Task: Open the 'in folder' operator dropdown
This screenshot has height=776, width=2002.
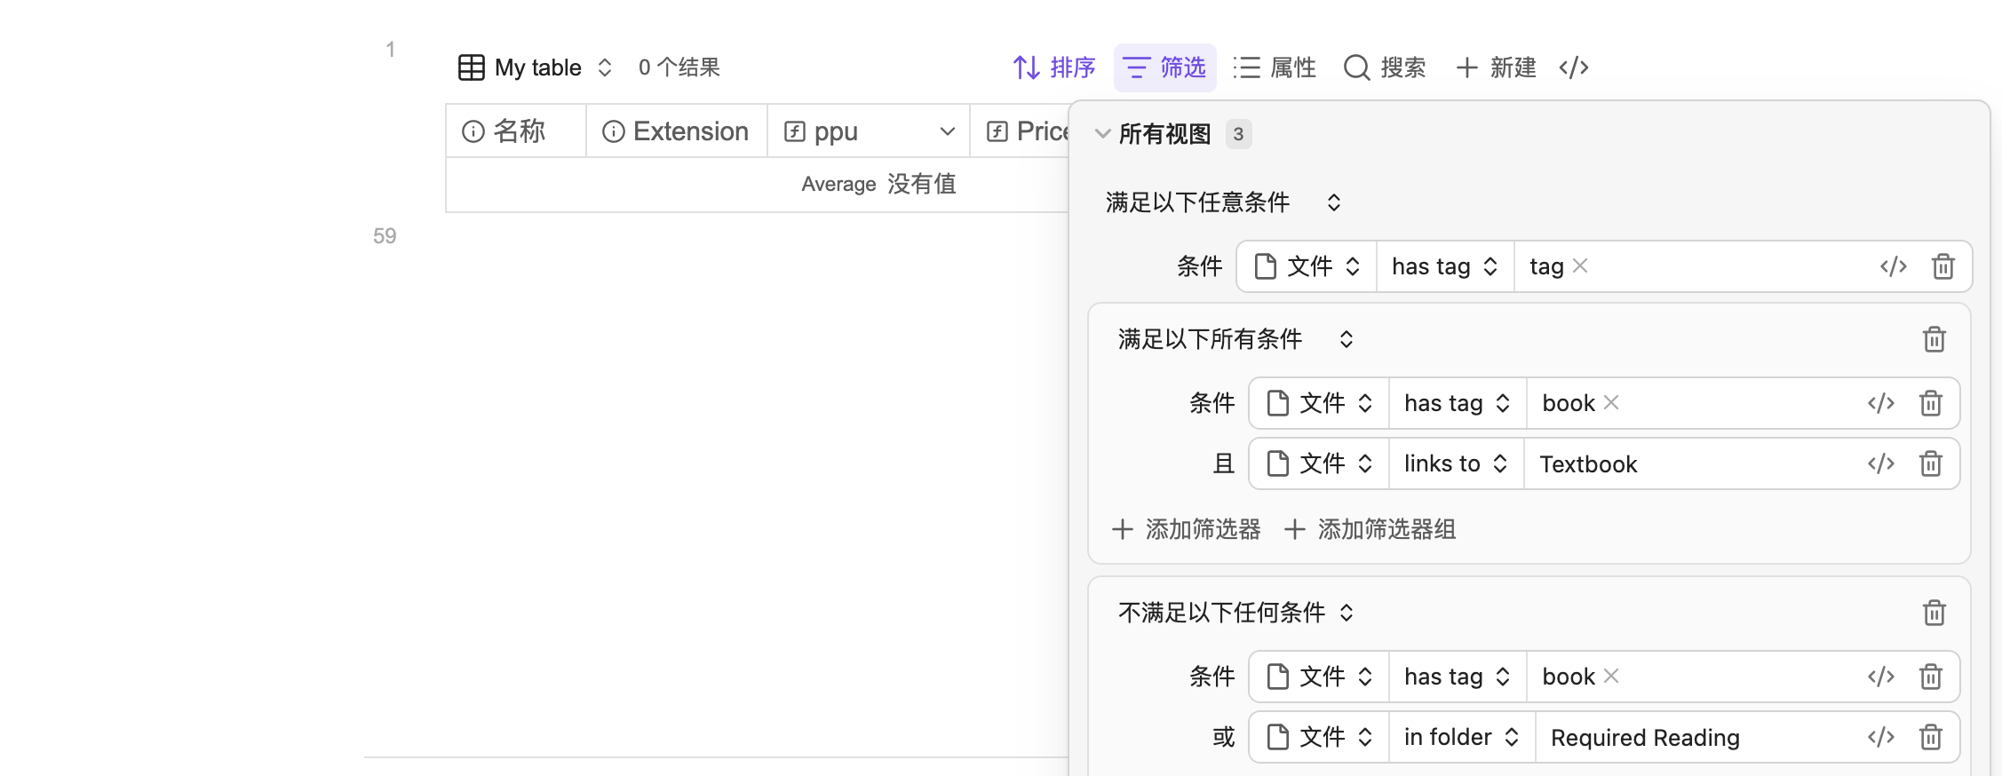Action: (x=1462, y=737)
